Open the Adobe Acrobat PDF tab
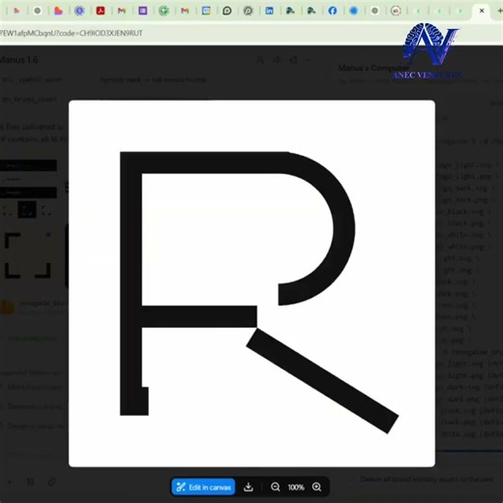The width and height of the screenshot is (503, 503). (x=101, y=11)
